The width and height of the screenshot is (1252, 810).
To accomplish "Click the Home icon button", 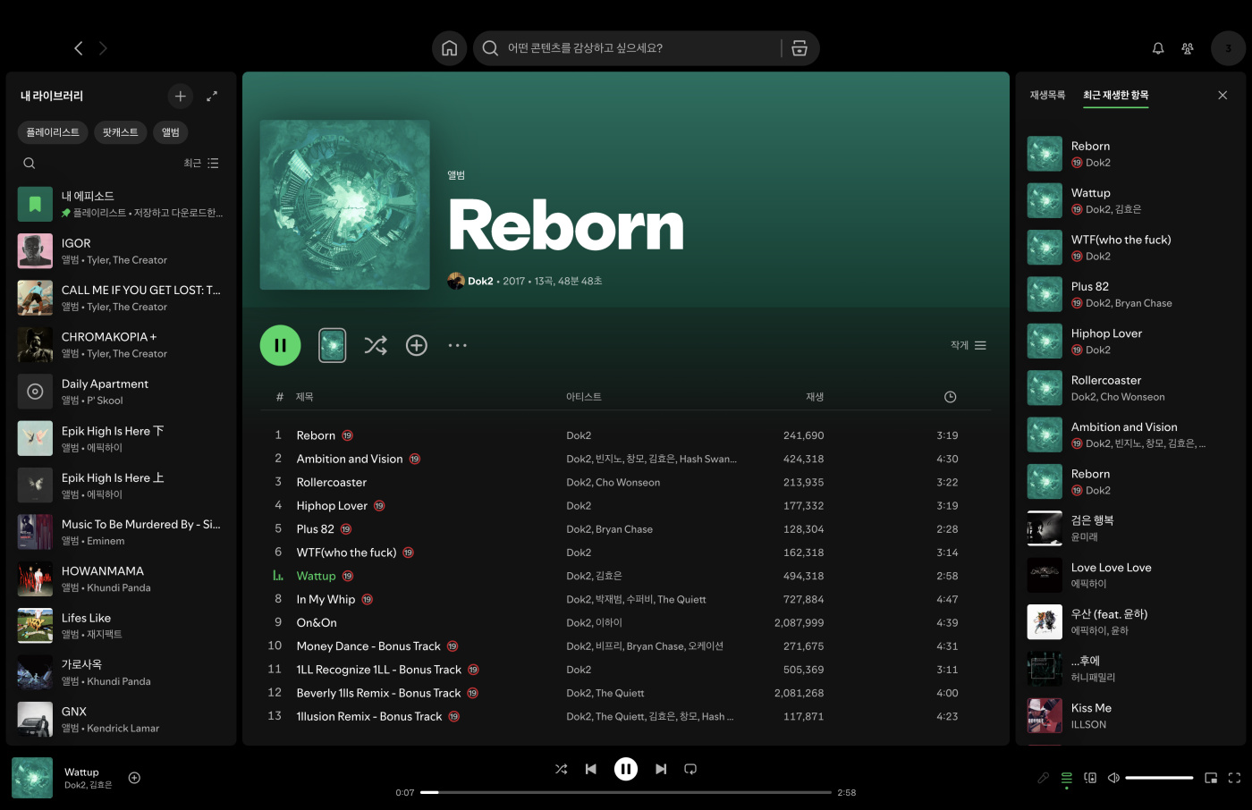I will (x=449, y=48).
